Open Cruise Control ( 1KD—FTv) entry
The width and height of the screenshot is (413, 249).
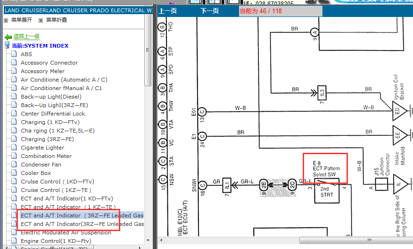point(58,182)
